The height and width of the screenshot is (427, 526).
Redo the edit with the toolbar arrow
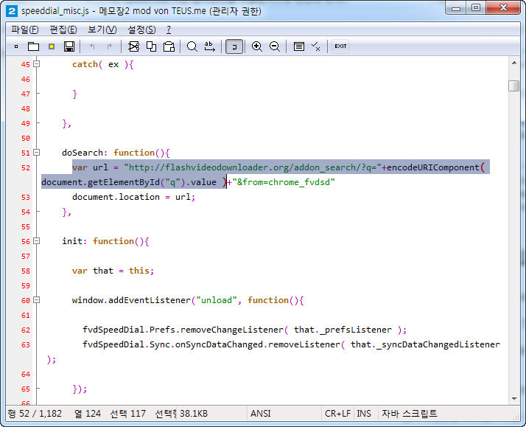pyautogui.click(x=109, y=46)
